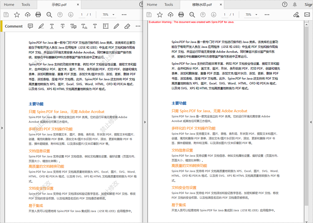Go to previous page in left window
The image size is (313, 223).
point(60,15)
